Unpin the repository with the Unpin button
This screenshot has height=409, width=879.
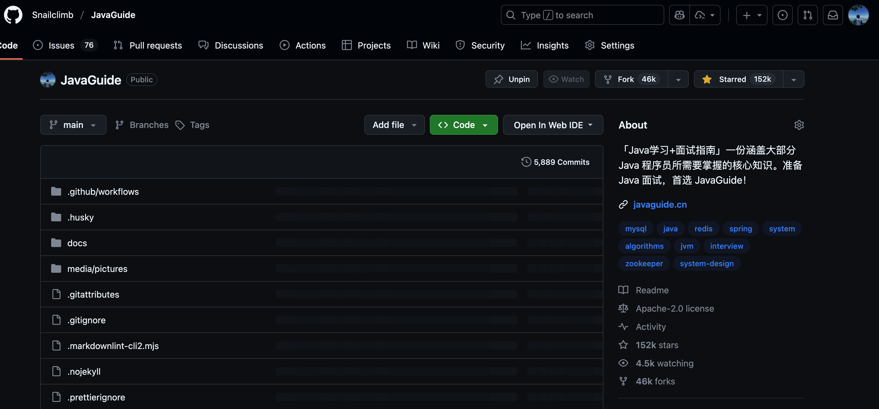click(x=511, y=79)
